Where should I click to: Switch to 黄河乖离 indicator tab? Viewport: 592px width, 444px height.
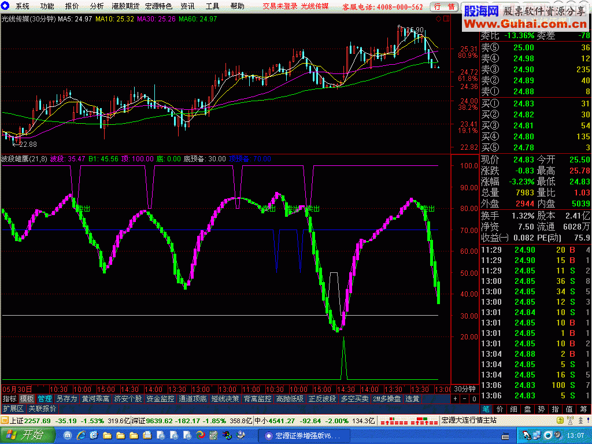96,399
